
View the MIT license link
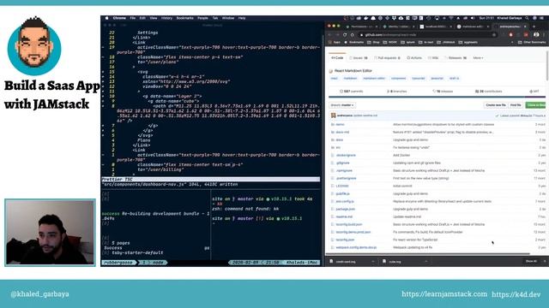point(534,92)
